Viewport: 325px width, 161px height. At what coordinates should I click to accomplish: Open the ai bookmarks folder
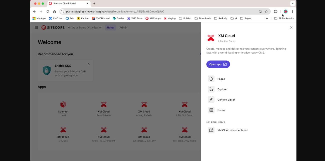(234, 18)
